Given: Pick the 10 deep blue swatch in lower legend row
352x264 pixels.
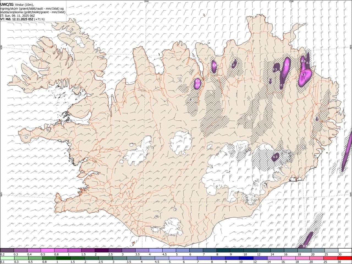Looking at the screenshot, I should 246,258.
